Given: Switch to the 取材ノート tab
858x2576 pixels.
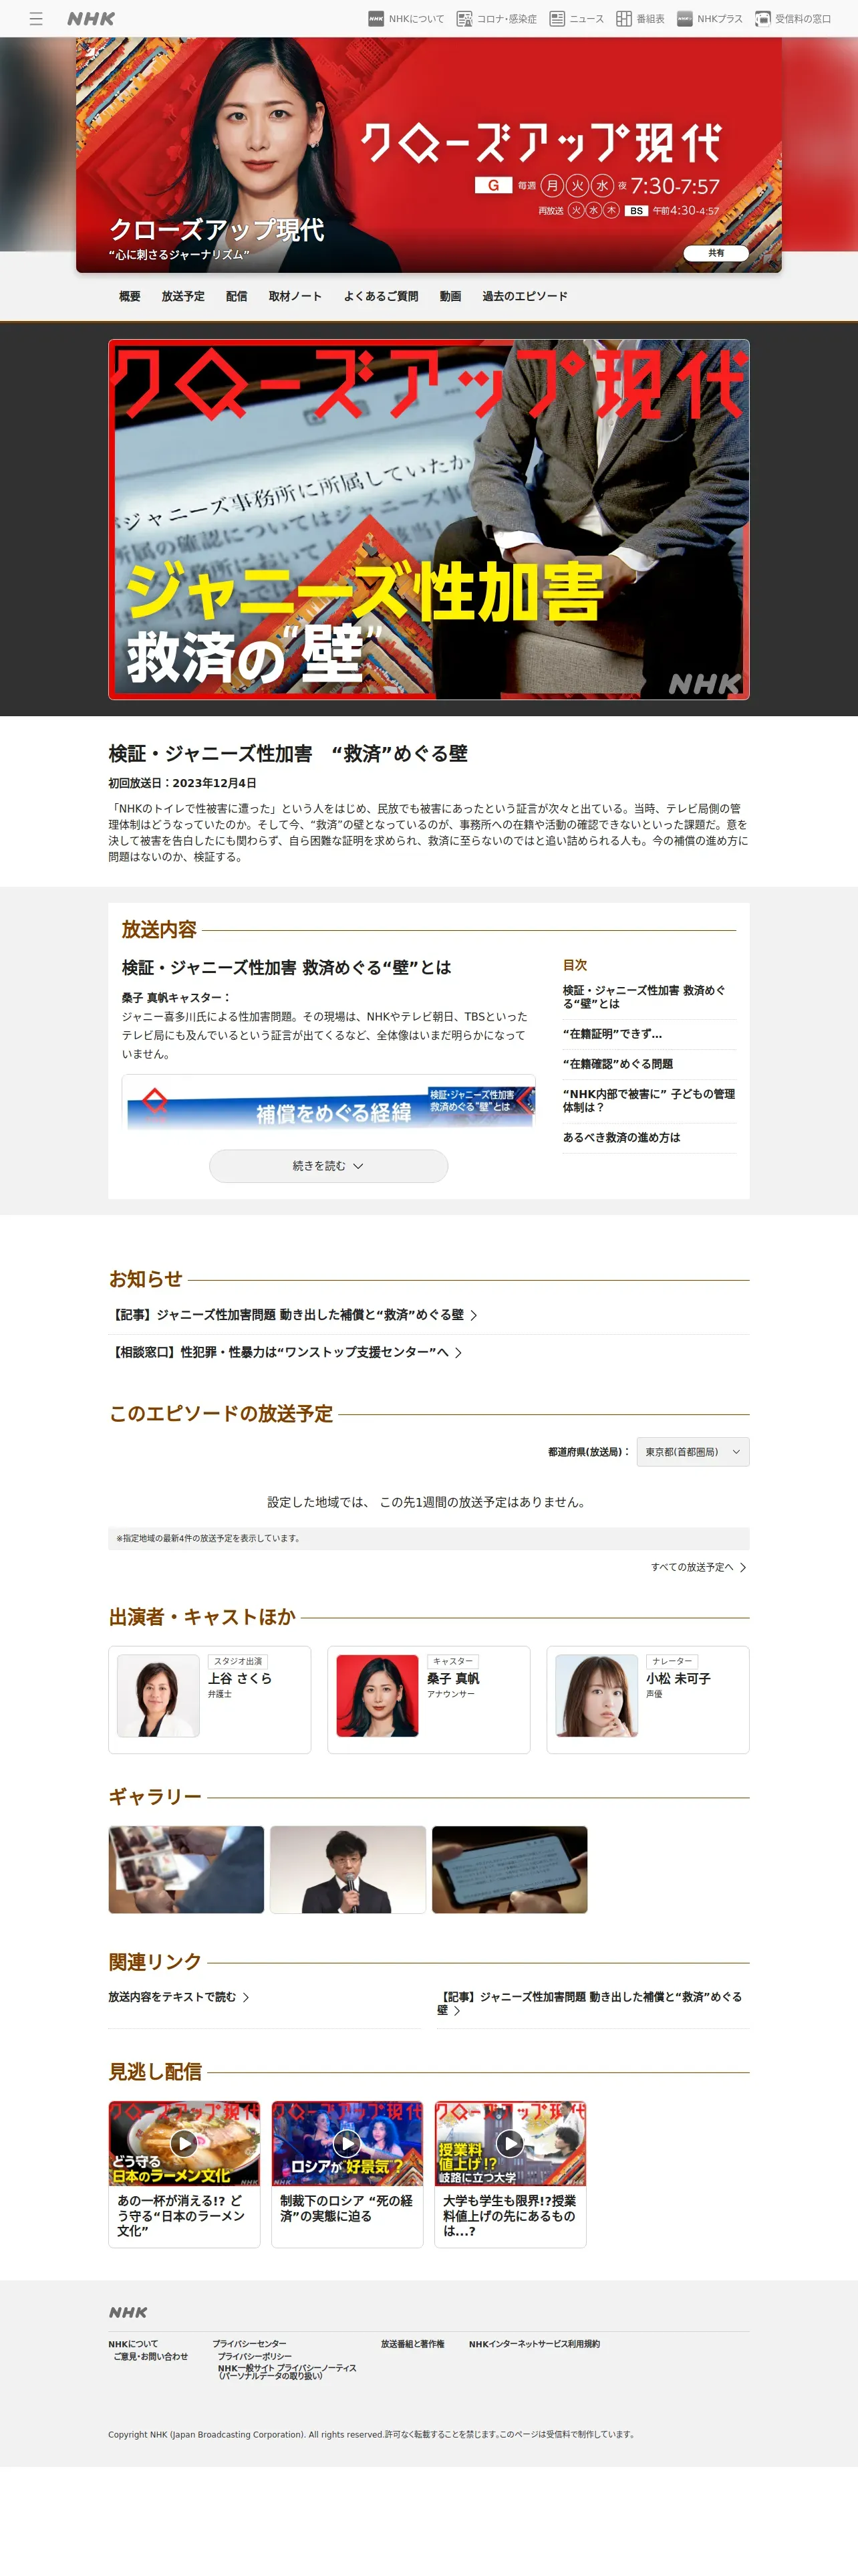Looking at the screenshot, I should click(295, 297).
